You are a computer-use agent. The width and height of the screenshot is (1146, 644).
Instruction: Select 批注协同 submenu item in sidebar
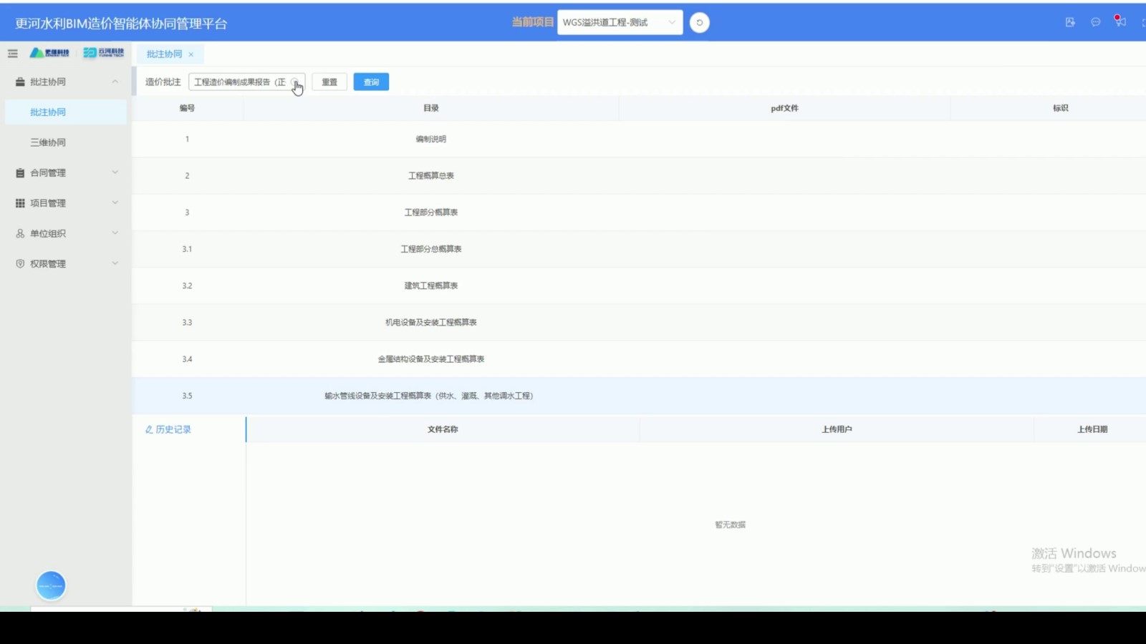tap(48, 112)
